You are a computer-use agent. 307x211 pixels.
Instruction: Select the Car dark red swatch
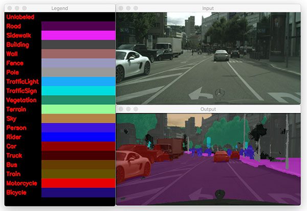(x=78, y=146)
